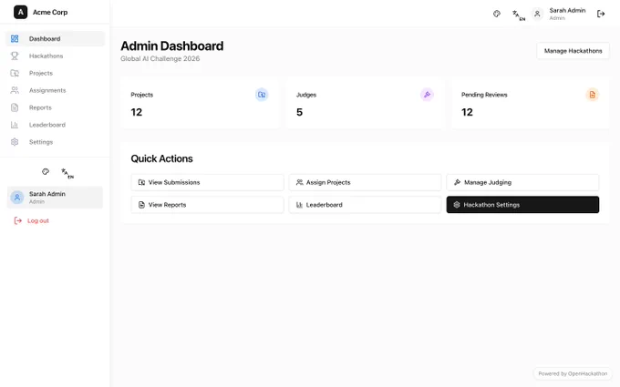This screenshot has width=620, height=387.
Task: Click the user avatar in top header
Action: point(537,14)
